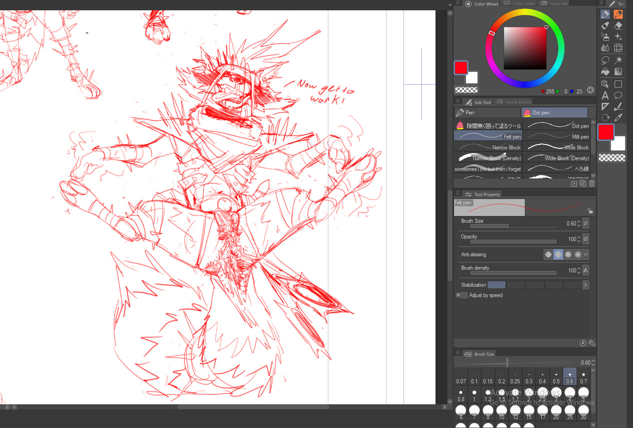Toggle Brush density dynamics setting button
The width and height of the screenshot is (633, 428).
tap(586, 270)
